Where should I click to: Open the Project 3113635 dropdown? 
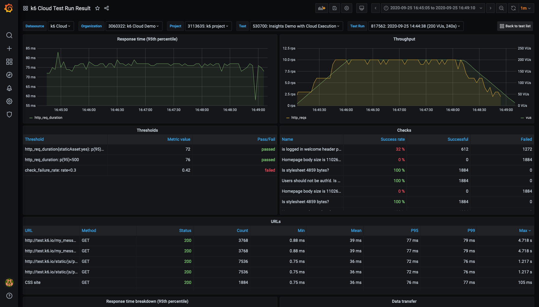coord(208,26)
